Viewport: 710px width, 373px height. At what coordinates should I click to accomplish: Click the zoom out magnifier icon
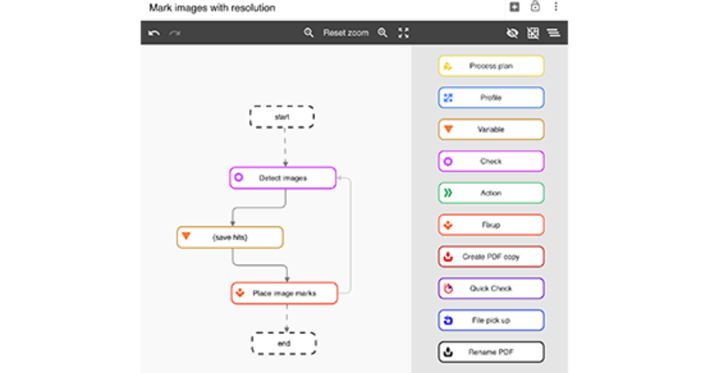click(x=309, y=33)
